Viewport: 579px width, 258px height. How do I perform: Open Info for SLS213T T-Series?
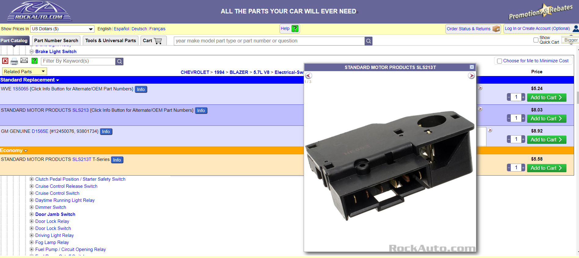(117, 160)
